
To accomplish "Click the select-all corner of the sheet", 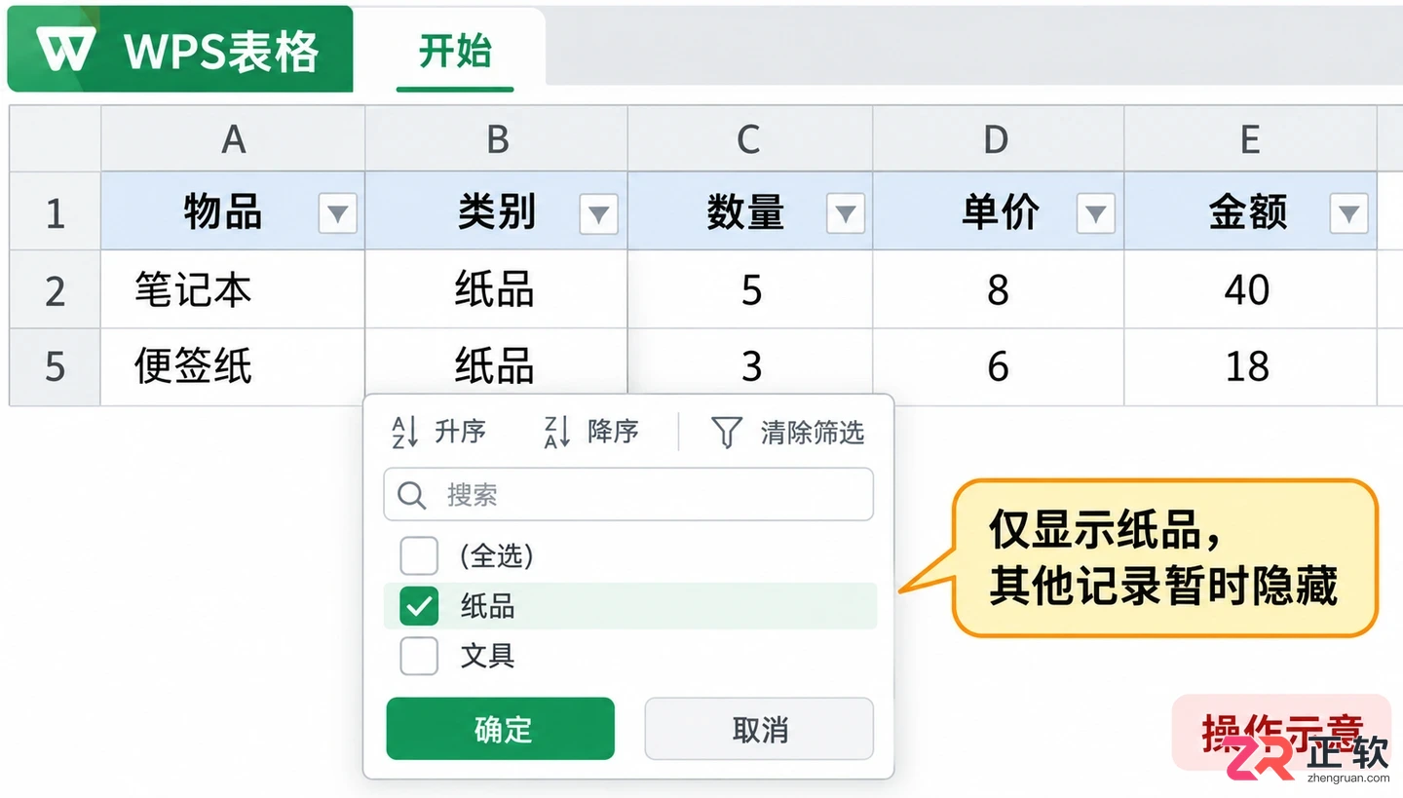I will pos(55,139).
